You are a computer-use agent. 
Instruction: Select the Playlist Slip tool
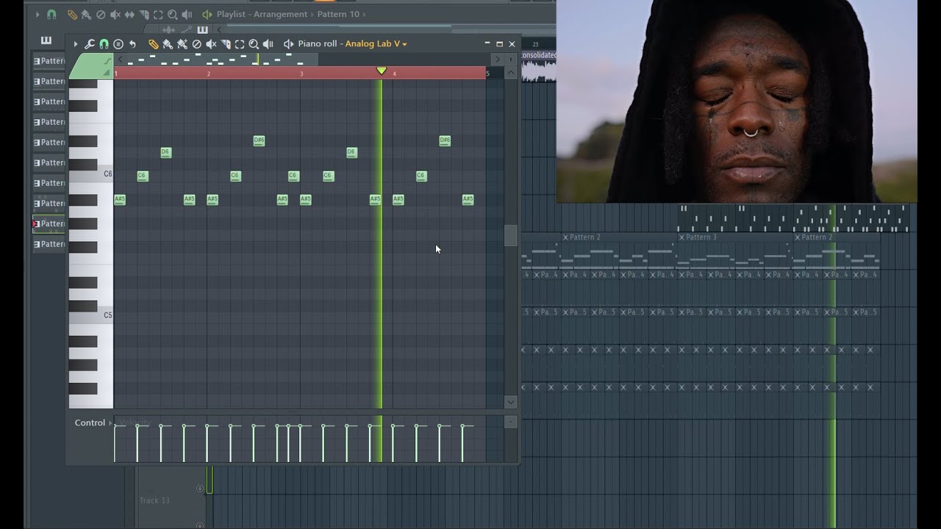pyautogui.click(x=129, y=14)
